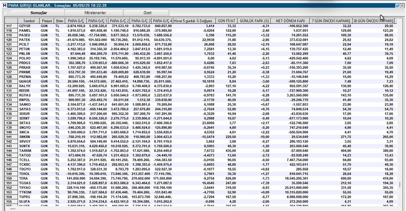Click Hisse 5 günlük % Değişimi header
The image size is (406, 211).
coord(195,21)
